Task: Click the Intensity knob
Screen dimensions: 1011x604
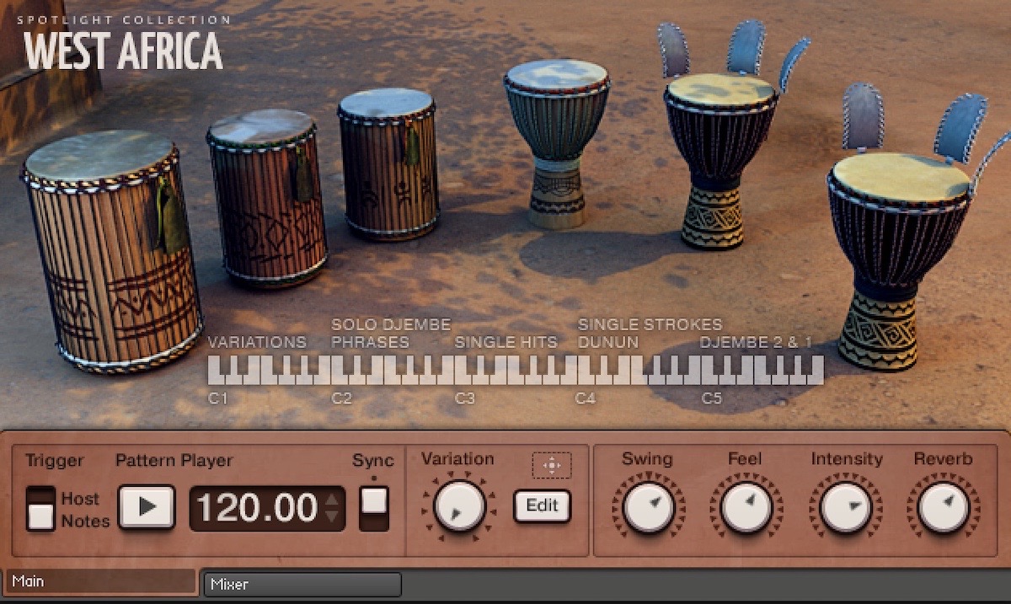Action: (845, 506)
